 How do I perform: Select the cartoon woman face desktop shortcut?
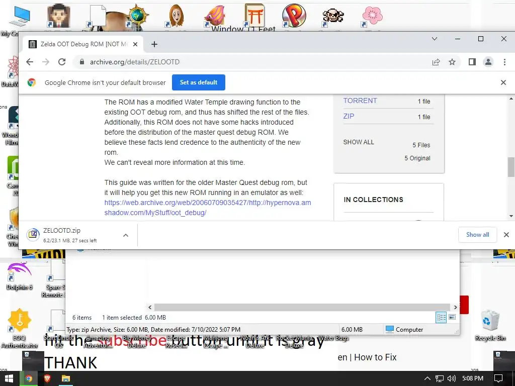(x=176, y=16)
